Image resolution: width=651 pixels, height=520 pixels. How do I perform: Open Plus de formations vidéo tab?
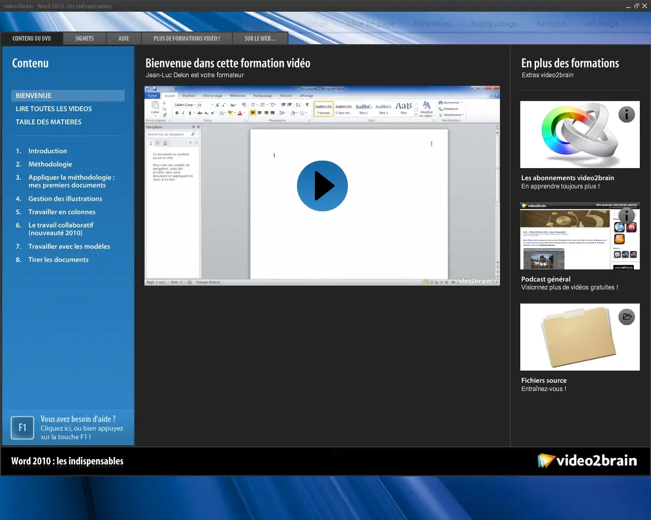click(x=187, y=39)
